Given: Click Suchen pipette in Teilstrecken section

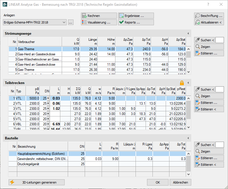Looking at the screenshot, I should coord(204,89).
